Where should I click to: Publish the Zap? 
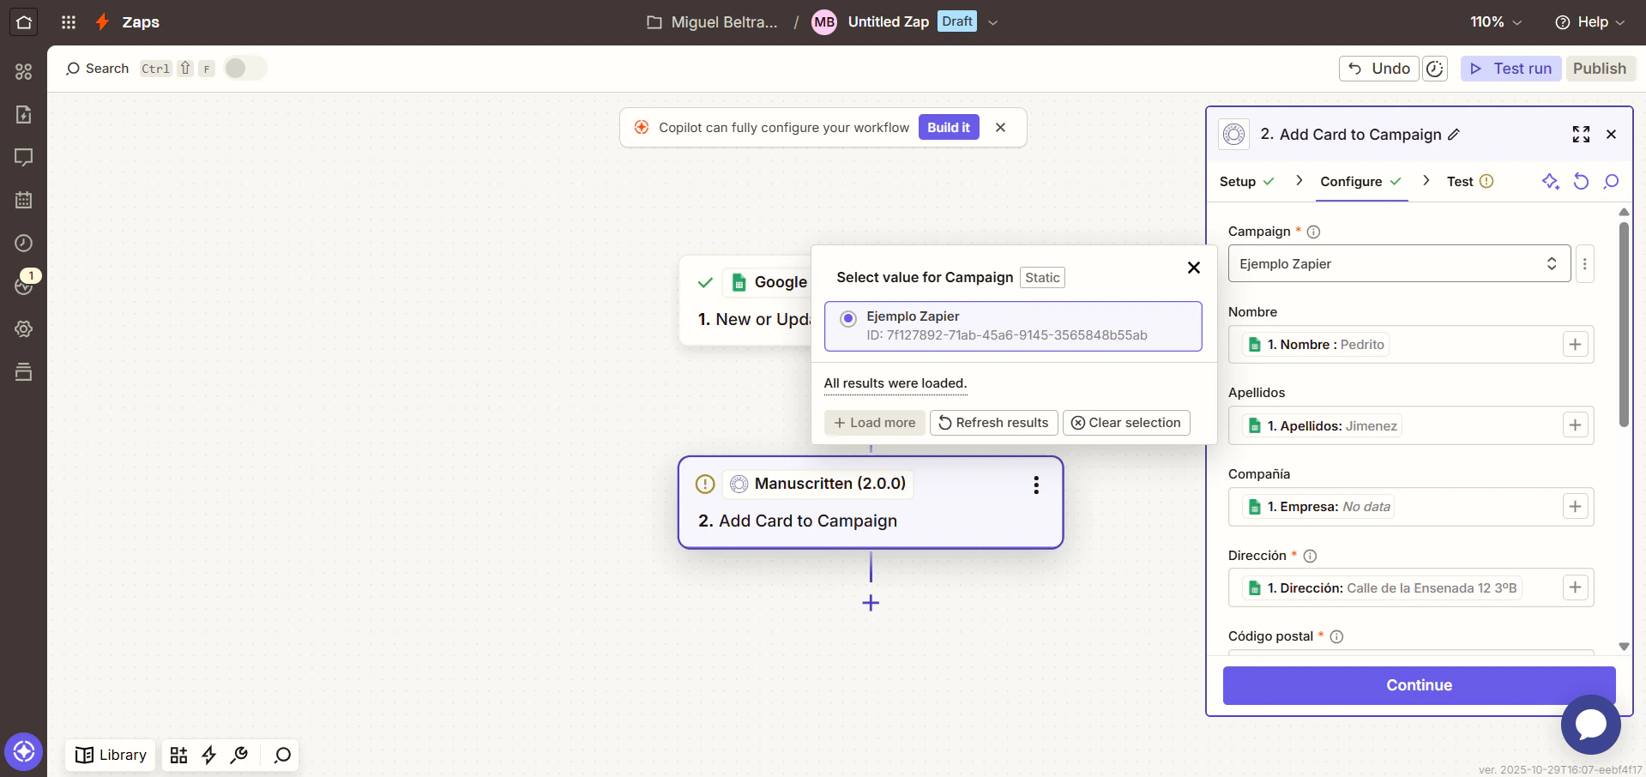tap(1600, 68)
